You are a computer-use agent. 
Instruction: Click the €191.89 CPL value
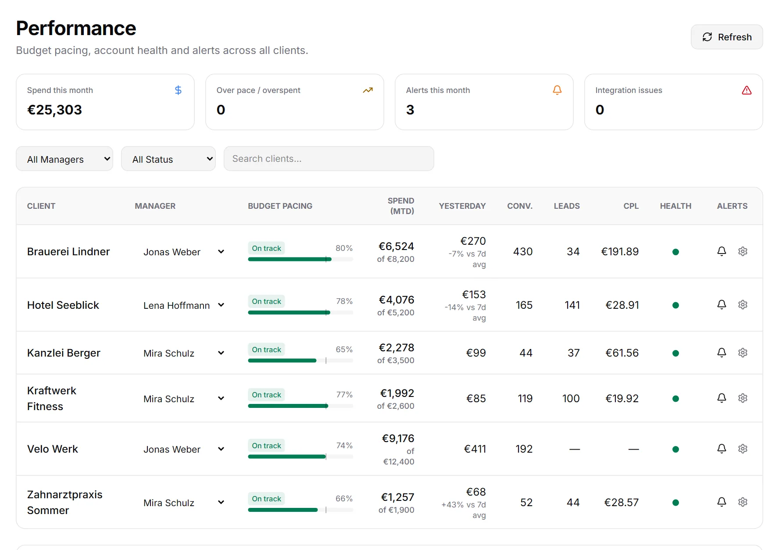tap(620, 252)
